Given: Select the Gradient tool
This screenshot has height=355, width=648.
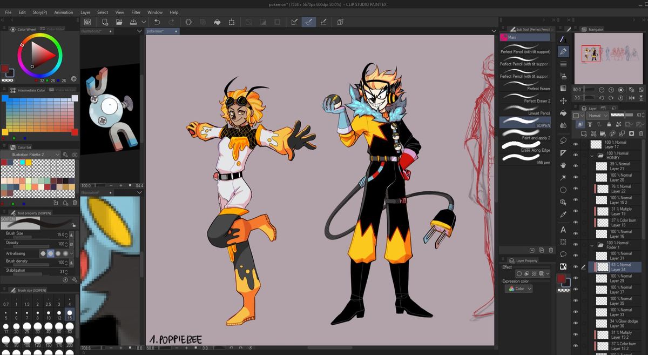Looking at the screenshot, I should pos(563,89).
